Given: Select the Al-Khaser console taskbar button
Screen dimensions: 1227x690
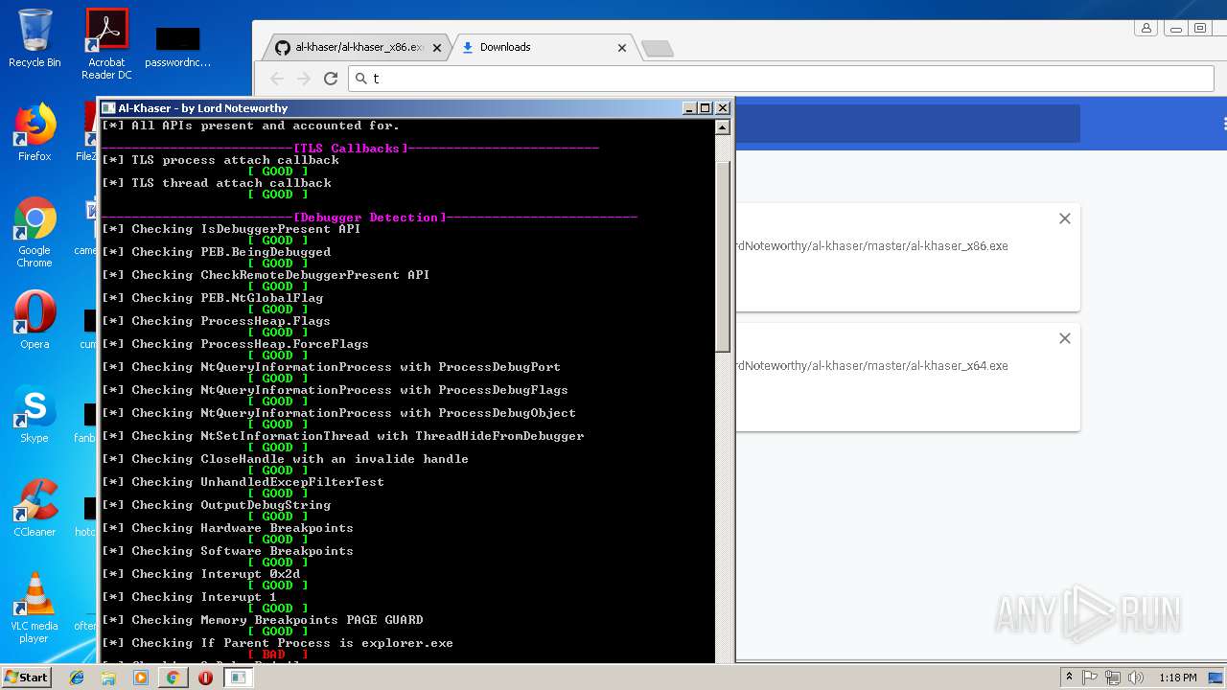Looking at the screenshot, I should pyautogui.click(x=238, y=678).
